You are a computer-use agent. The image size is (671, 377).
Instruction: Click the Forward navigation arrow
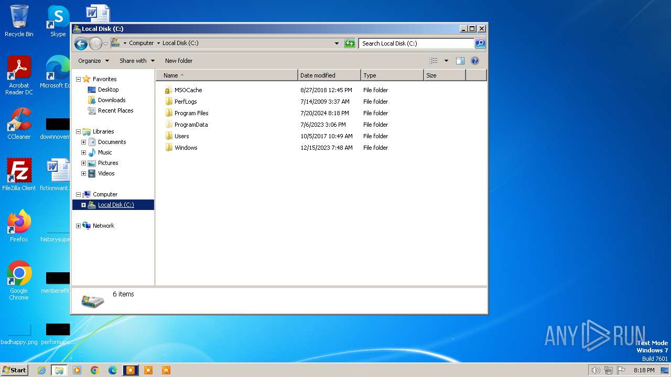[95, 43]
